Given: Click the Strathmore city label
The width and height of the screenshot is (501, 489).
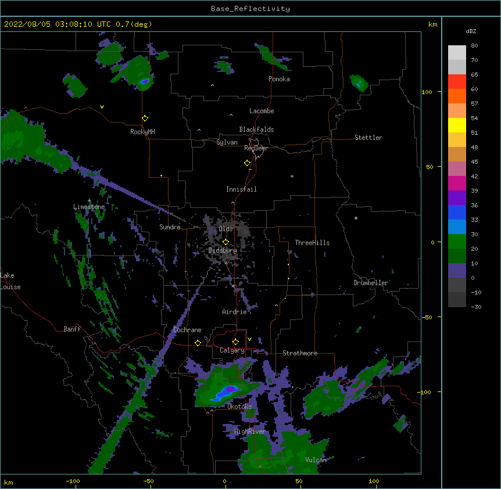Looking at the screenshot, I should pyautogui.click(x=300, y=353).
